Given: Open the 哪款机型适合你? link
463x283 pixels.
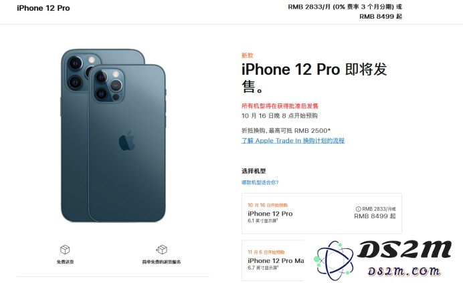Looking at the screenshot, I should [x=260, y=183].
